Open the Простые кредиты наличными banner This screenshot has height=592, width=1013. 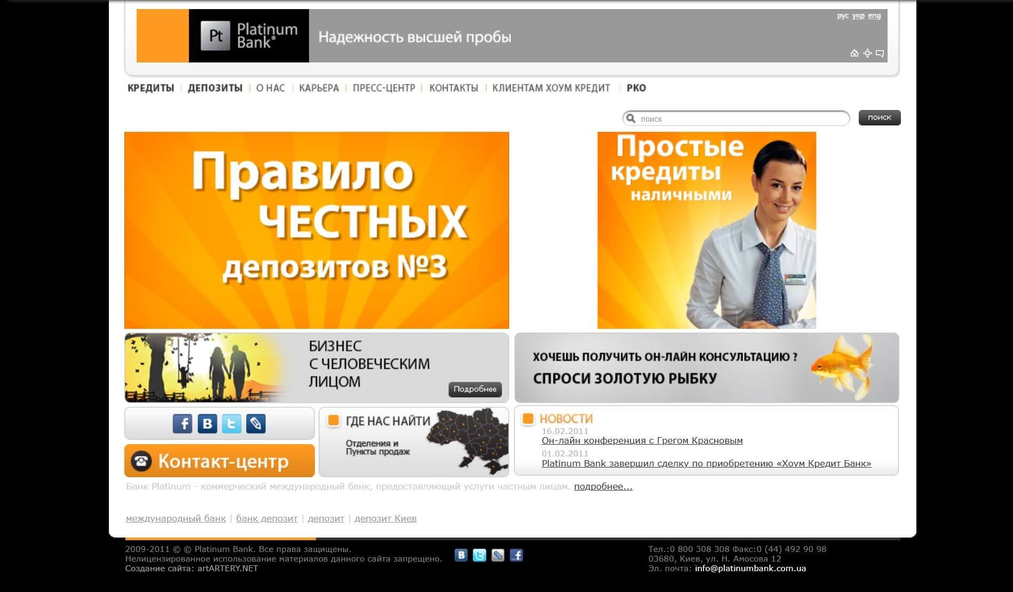(x=707, y=230)
